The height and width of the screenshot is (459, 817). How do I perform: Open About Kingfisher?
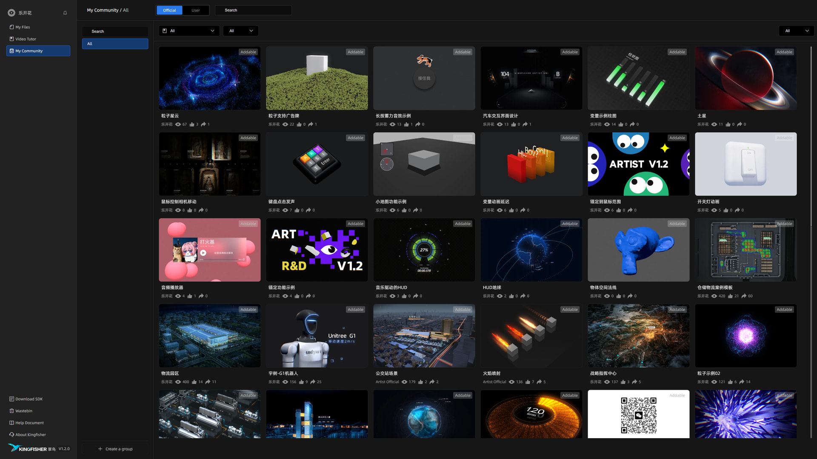tap(30, 434)
